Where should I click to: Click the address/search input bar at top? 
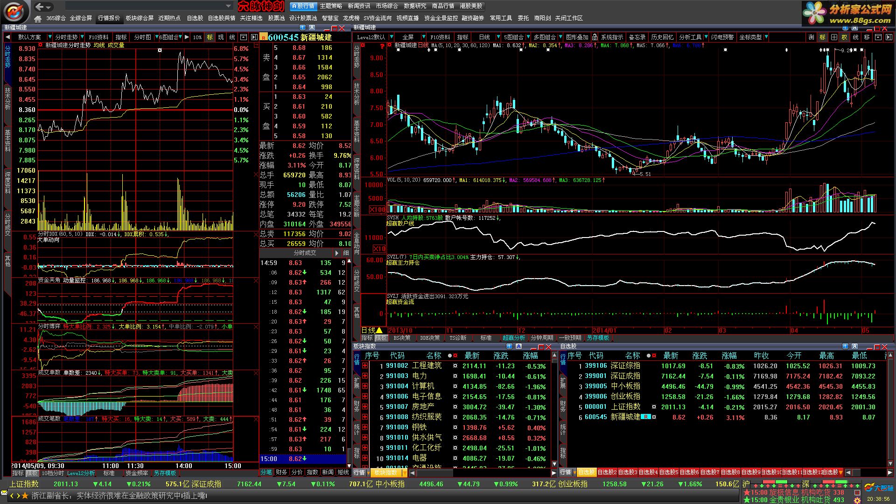[148, 6]
